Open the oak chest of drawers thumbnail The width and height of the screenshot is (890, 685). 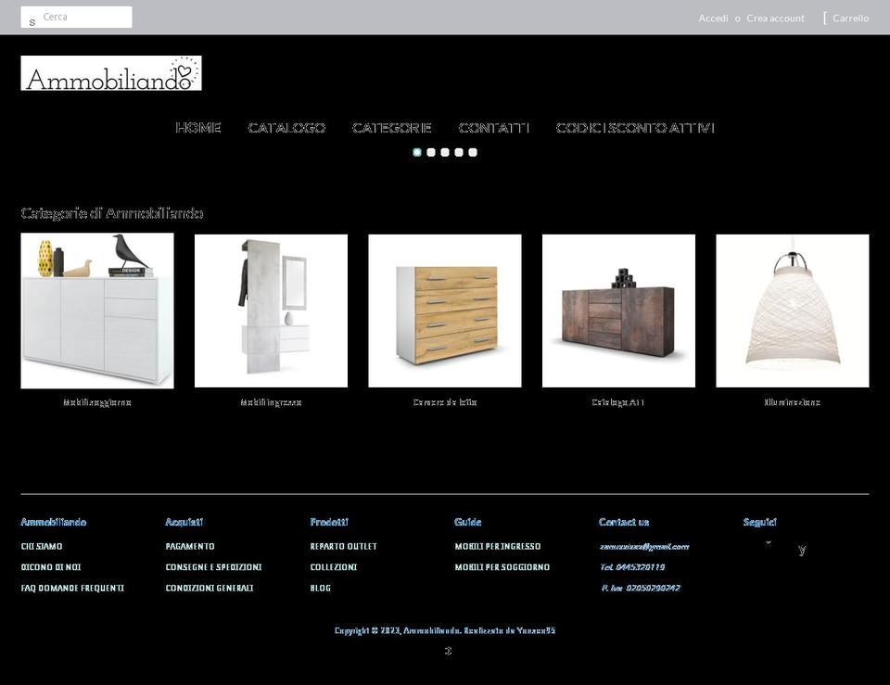(x=445, y=311)
